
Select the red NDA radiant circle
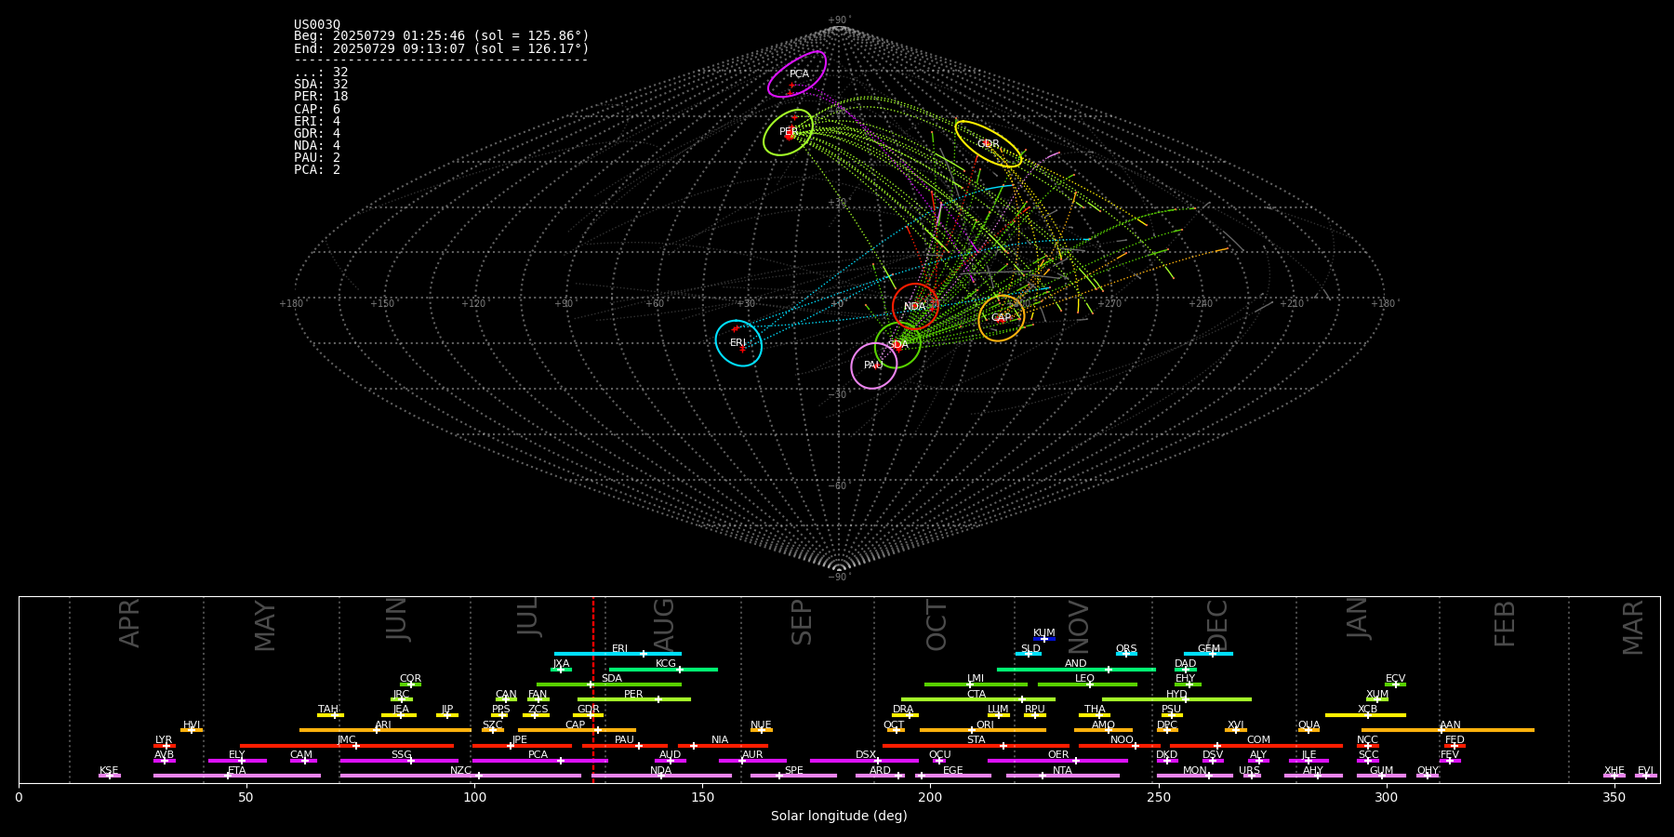(x=915, y=306)
